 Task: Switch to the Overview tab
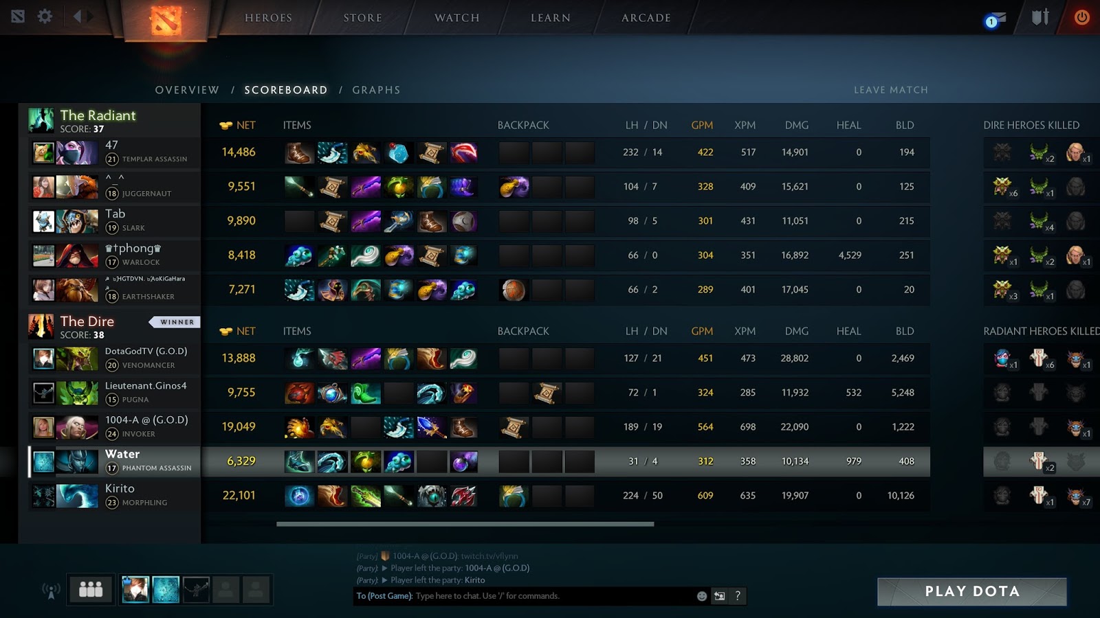coord(187,90)
